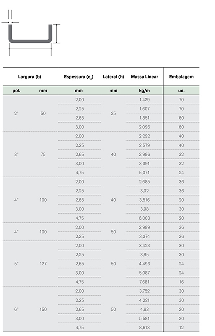Viewport: 215px width, 336px height.
Task: Select the 2" width cell
Action: tap(16, 113)
